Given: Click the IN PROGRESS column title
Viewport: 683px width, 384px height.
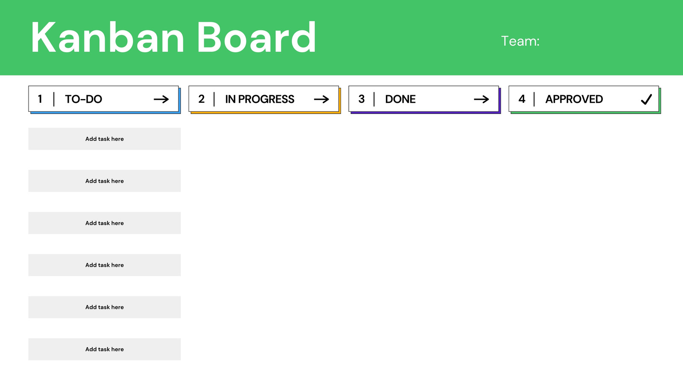Looking at the screenshot, I should click(x=260, y=99).
